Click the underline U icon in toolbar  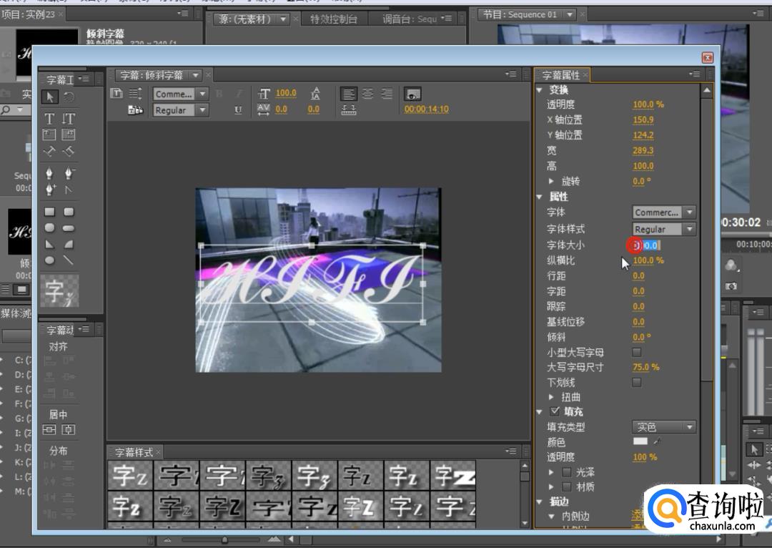[x=238, y=110]
